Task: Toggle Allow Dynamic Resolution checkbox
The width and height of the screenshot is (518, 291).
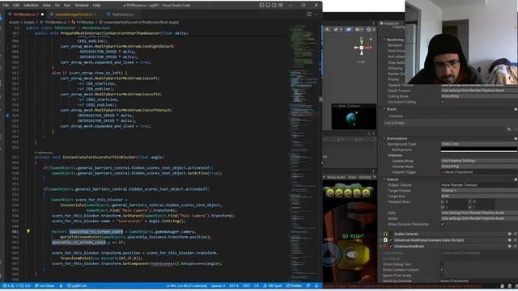Action: [x=443, y=224]
